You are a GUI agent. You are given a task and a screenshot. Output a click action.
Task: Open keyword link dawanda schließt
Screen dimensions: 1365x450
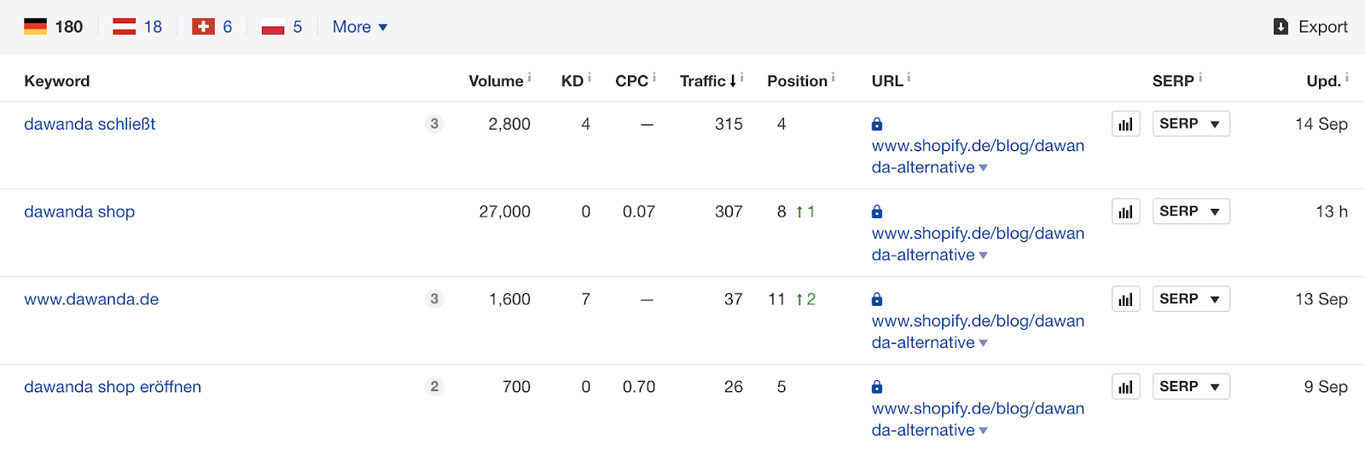click(90, 124)
